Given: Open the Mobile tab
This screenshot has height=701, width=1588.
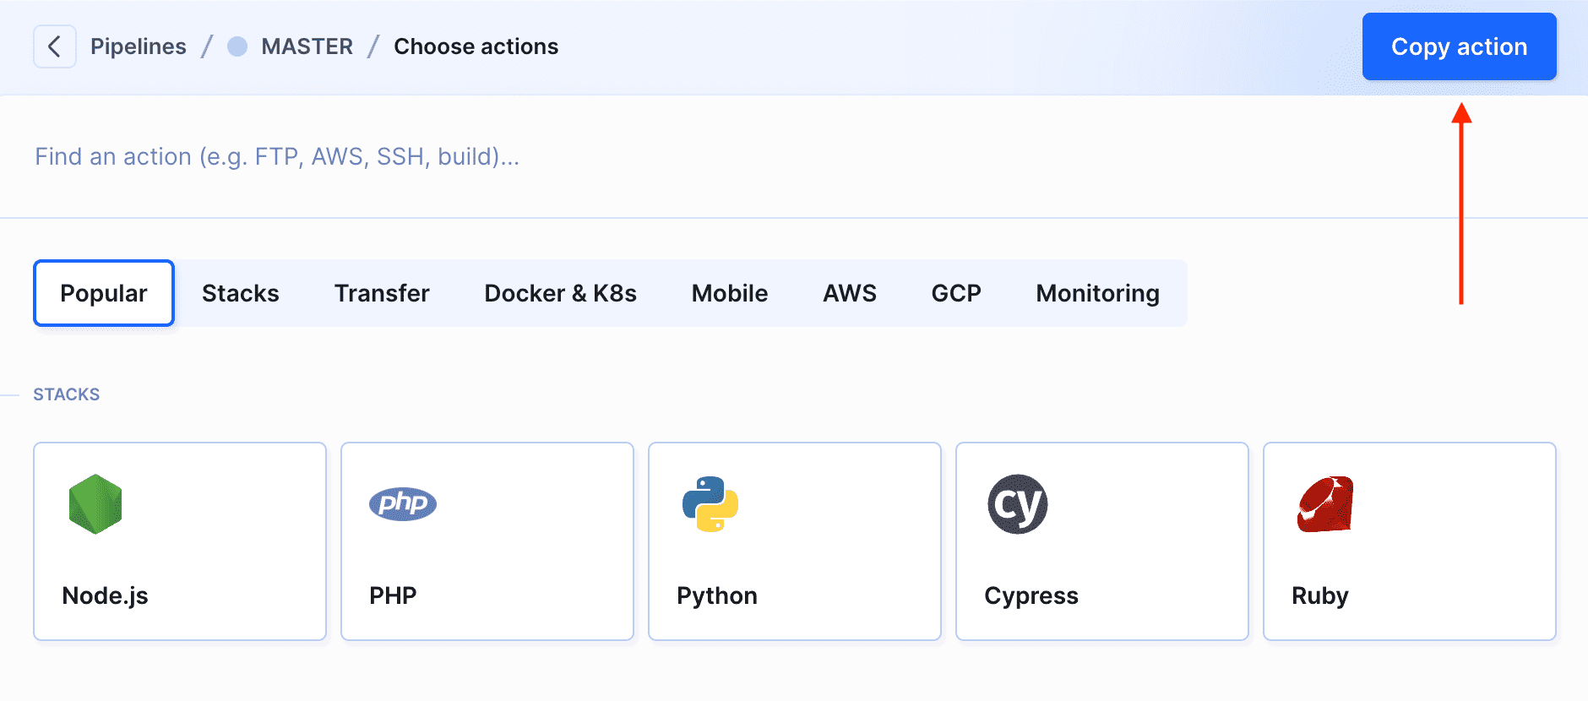Looking at the screenshot, I should coord(730,293).
